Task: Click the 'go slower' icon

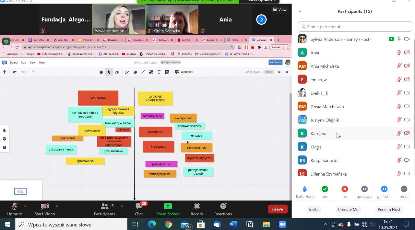Action: (364, 189)
